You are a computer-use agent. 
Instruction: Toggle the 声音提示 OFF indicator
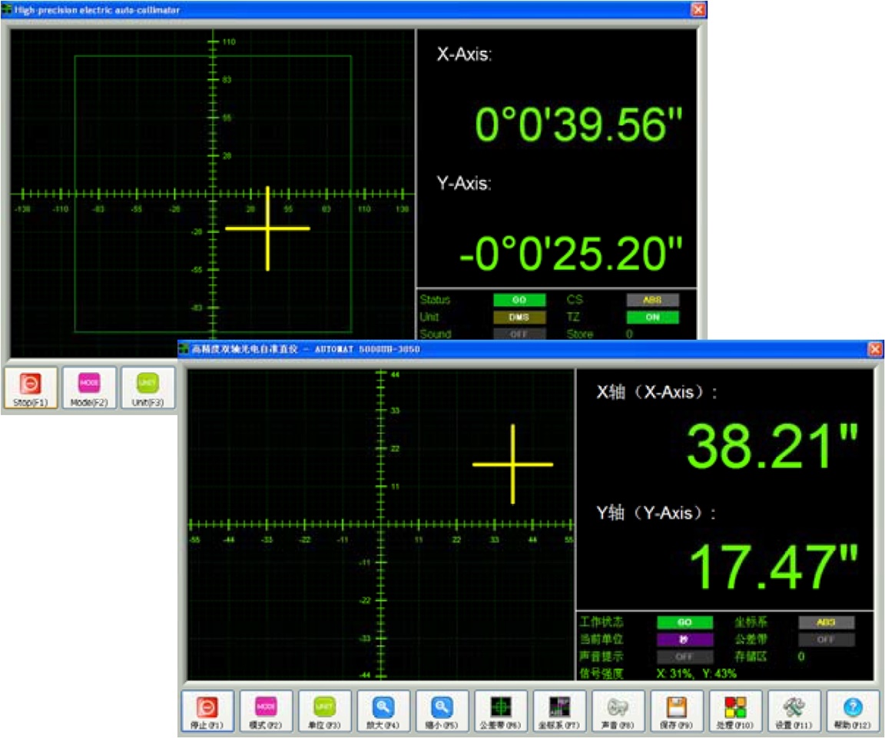pos(684,657)
